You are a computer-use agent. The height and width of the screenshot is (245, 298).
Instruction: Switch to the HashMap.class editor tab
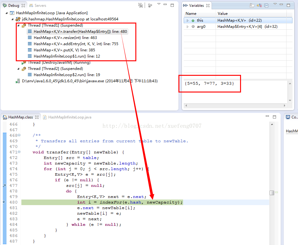tap(20, 117)
